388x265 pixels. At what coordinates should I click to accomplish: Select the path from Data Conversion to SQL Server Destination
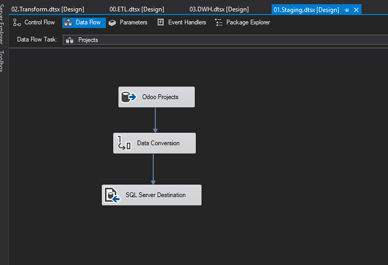click(x=153, y=169)
